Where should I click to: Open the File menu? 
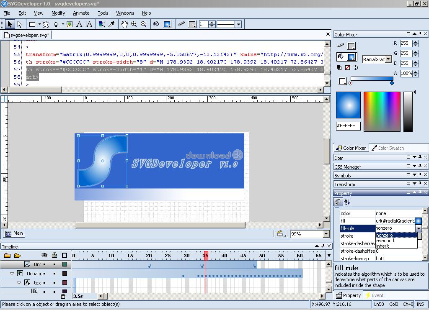7,13
